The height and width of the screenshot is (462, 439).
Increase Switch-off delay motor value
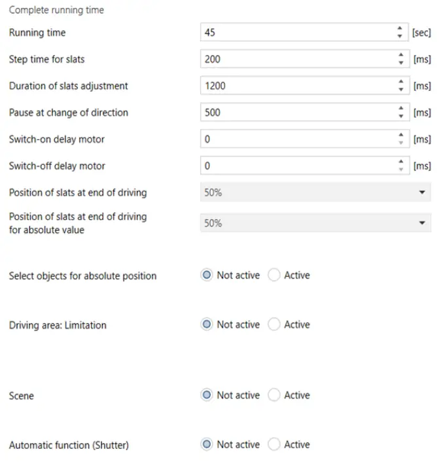coord(400,162)
